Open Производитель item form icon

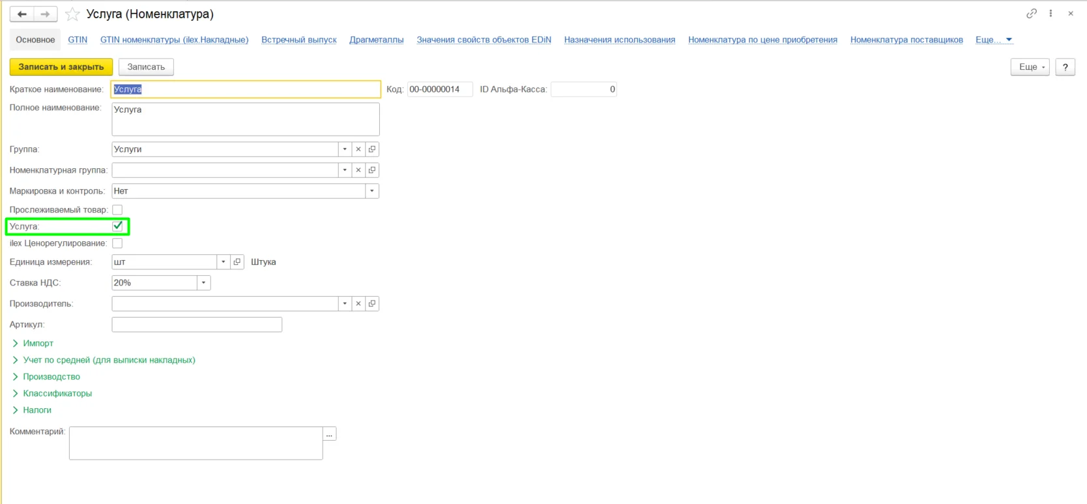click(372, 304)
